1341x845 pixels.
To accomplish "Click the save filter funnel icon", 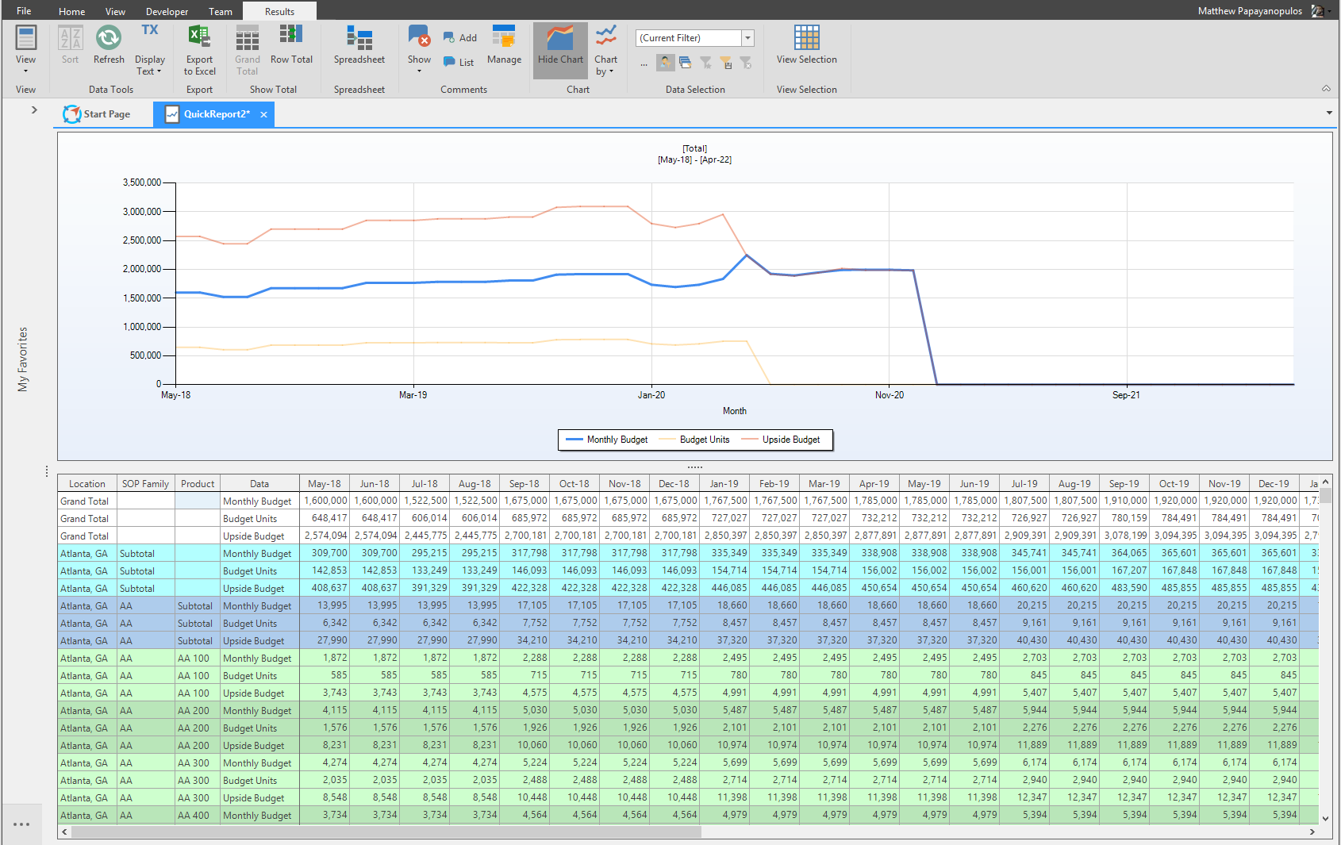I will point(725,63).
